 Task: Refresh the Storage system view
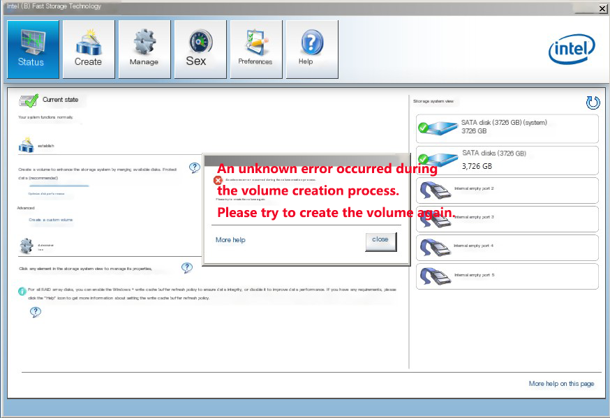[x=593, y=103]
